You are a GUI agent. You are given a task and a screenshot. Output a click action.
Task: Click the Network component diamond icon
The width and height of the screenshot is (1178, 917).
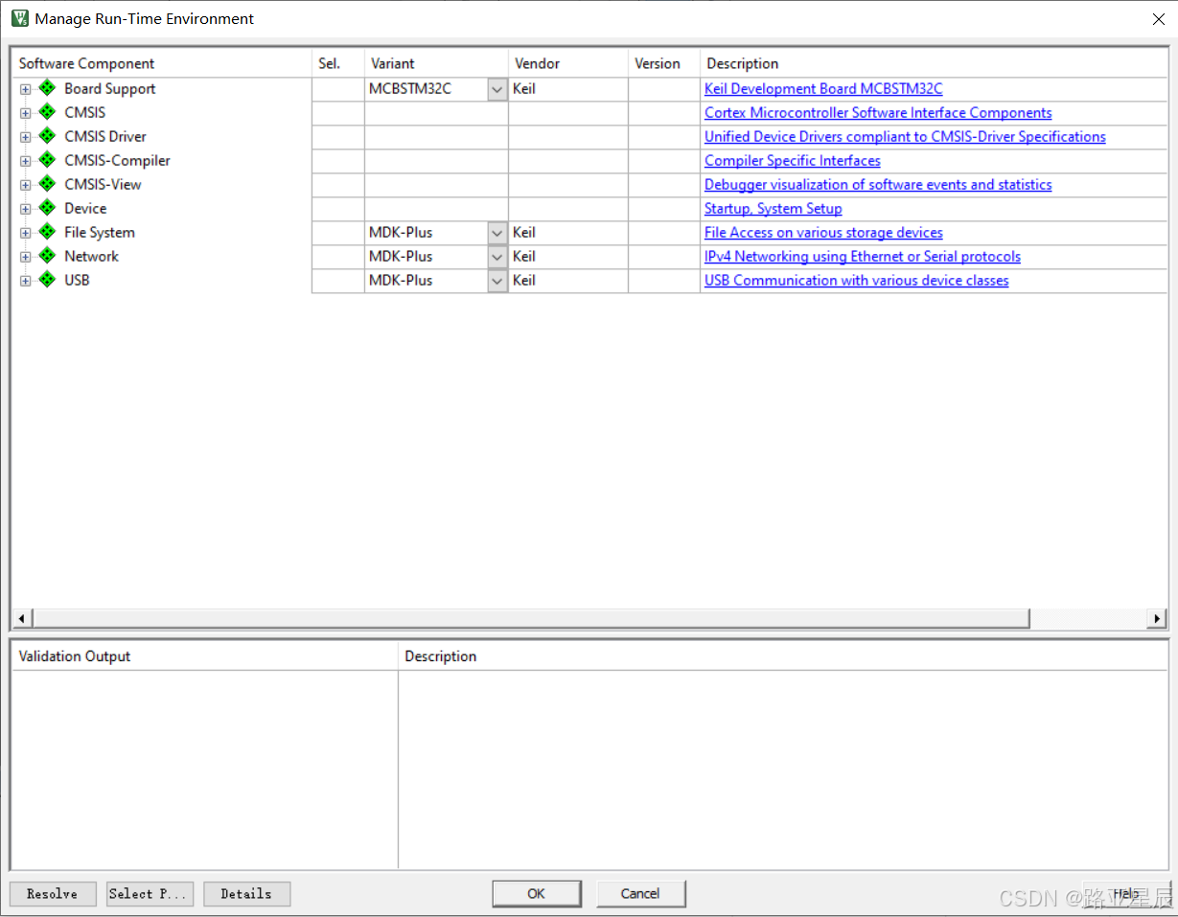[47, 256]
